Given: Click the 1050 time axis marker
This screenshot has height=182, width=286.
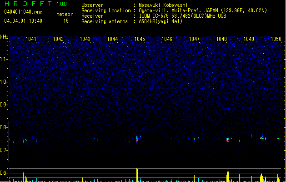Looking at the screenshot, I should (x=276, y=39).
